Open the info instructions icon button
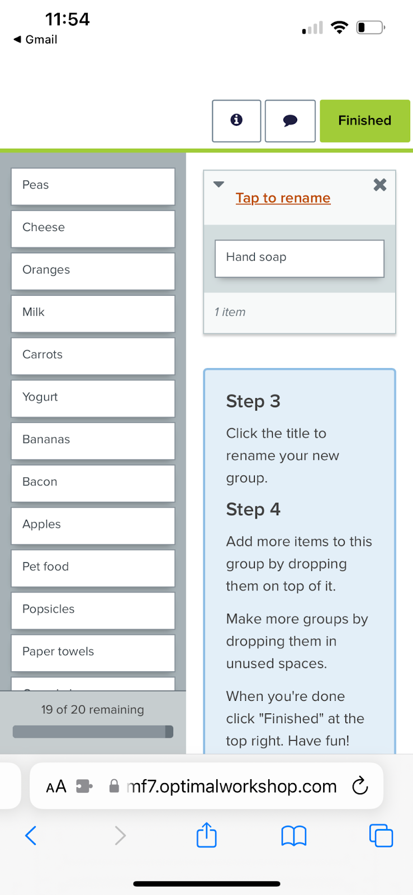This screenshot has height=895, width=413. click(236, 121)
